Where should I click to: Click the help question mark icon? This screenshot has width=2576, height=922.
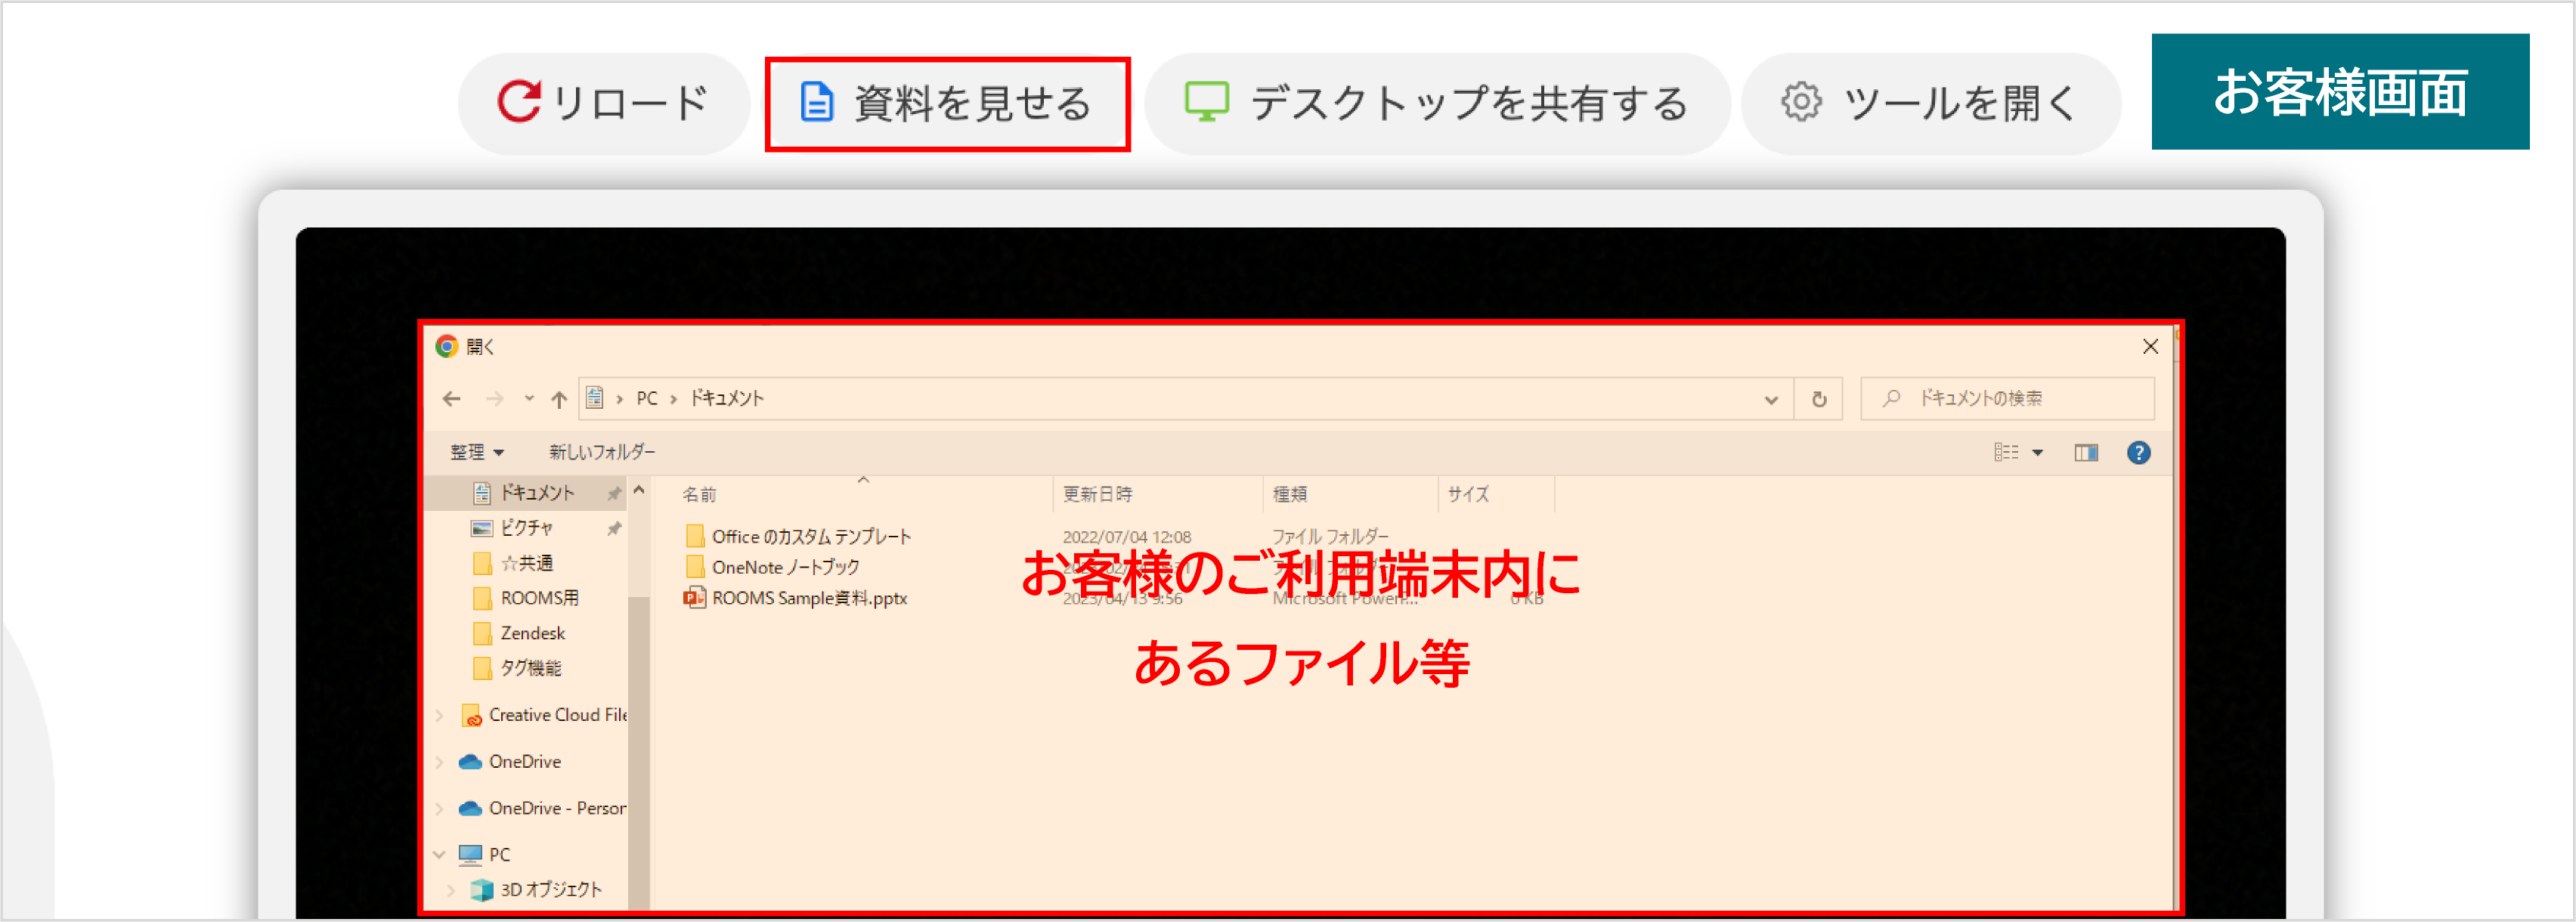coord(2139,452)
